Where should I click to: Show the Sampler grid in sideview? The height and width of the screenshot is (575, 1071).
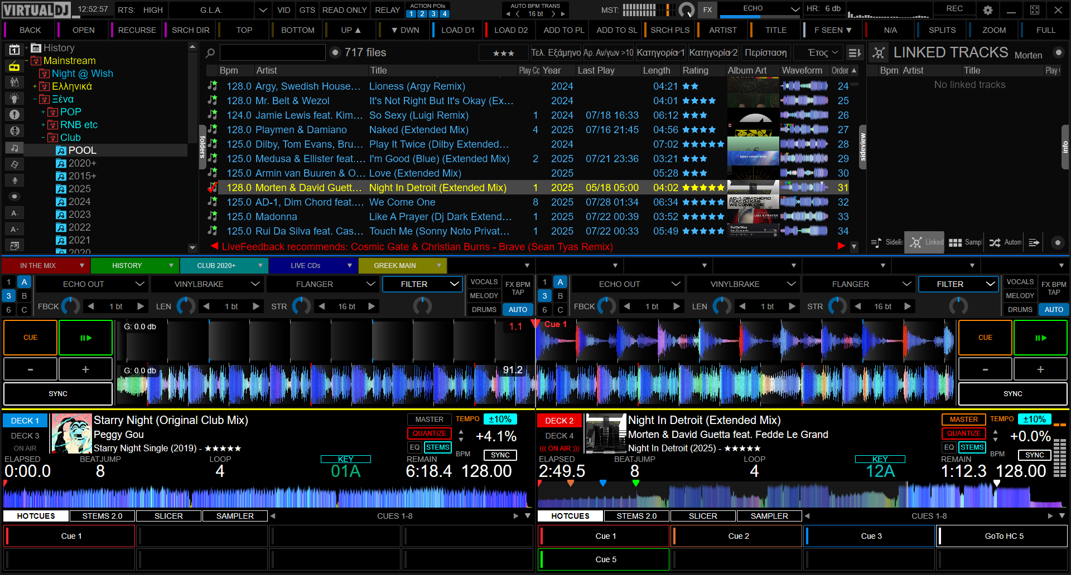pos(955,242)
